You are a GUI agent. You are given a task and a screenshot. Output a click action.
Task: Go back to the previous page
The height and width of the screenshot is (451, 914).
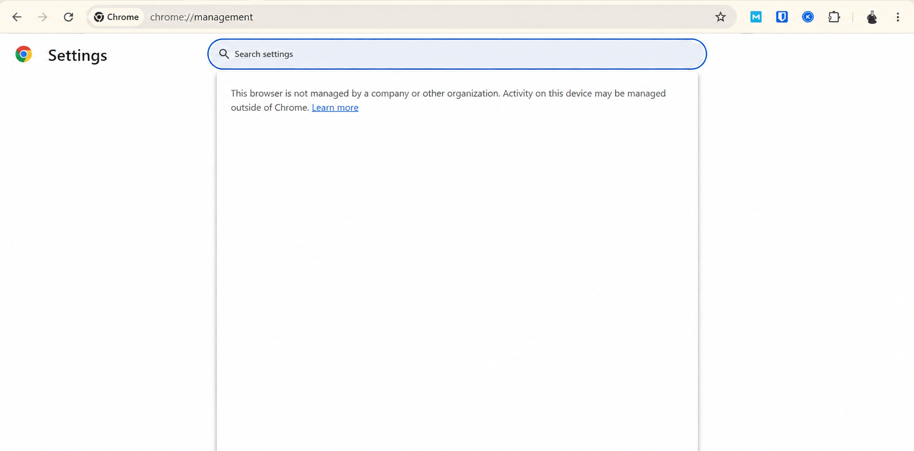coord(17,17)
